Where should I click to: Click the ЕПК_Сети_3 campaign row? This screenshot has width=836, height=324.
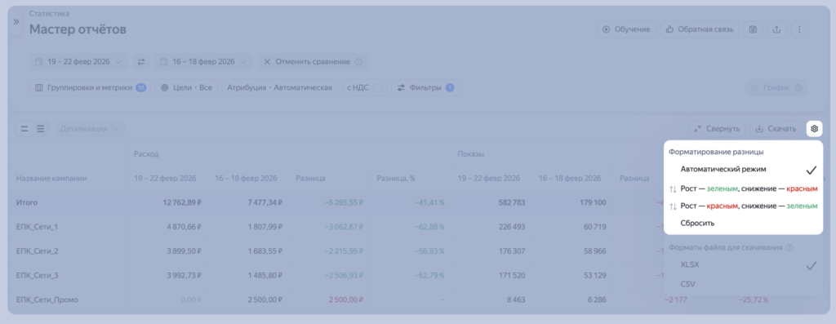pos(38,276)
